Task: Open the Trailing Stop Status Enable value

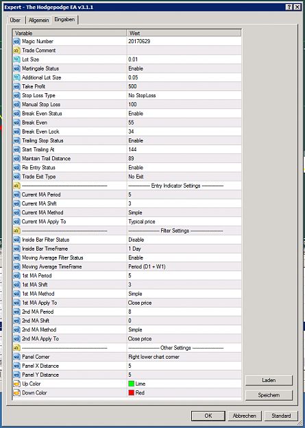Action: (x=136, y=140)
